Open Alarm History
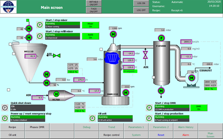Viewport: 223px width, 139px height. [x=185, y=127]
